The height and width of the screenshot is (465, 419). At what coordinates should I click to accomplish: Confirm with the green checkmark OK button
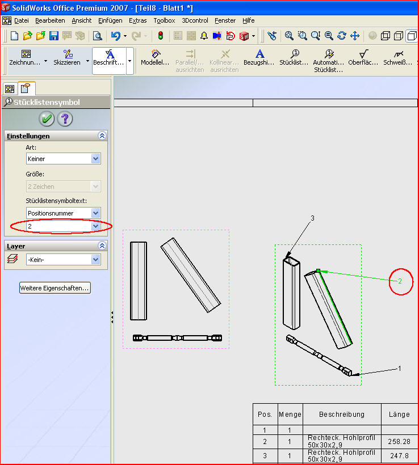tap(47, 119)
